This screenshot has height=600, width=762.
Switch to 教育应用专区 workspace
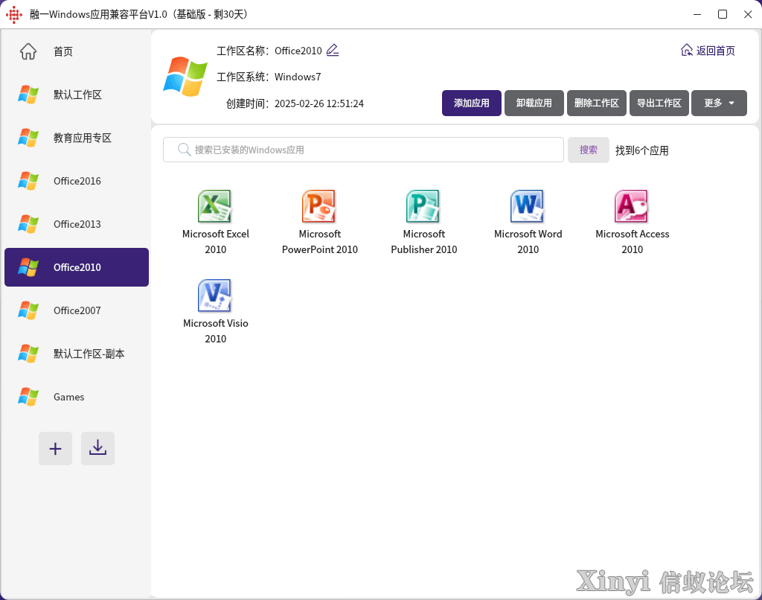point(77,138)
